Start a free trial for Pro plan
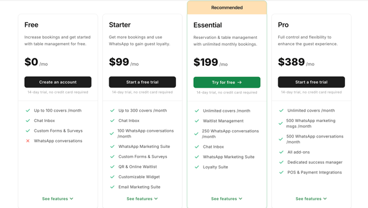Screen dimensions: 368x208 311,82
